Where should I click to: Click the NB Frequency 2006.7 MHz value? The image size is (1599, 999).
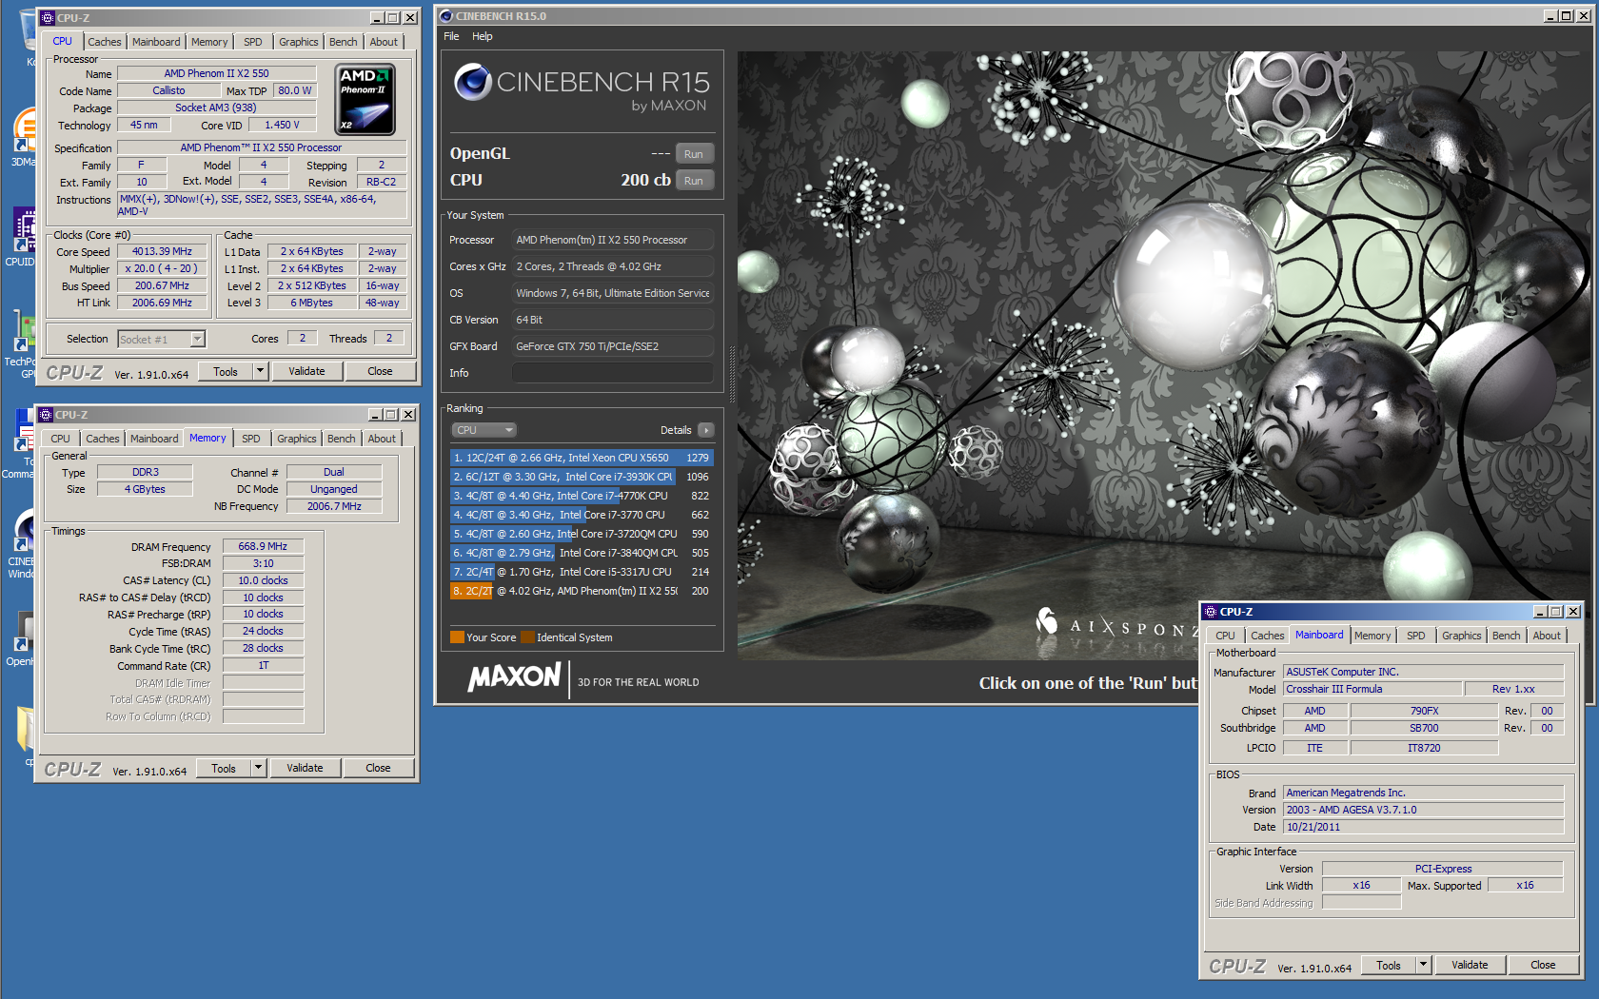tap(334, 506)
